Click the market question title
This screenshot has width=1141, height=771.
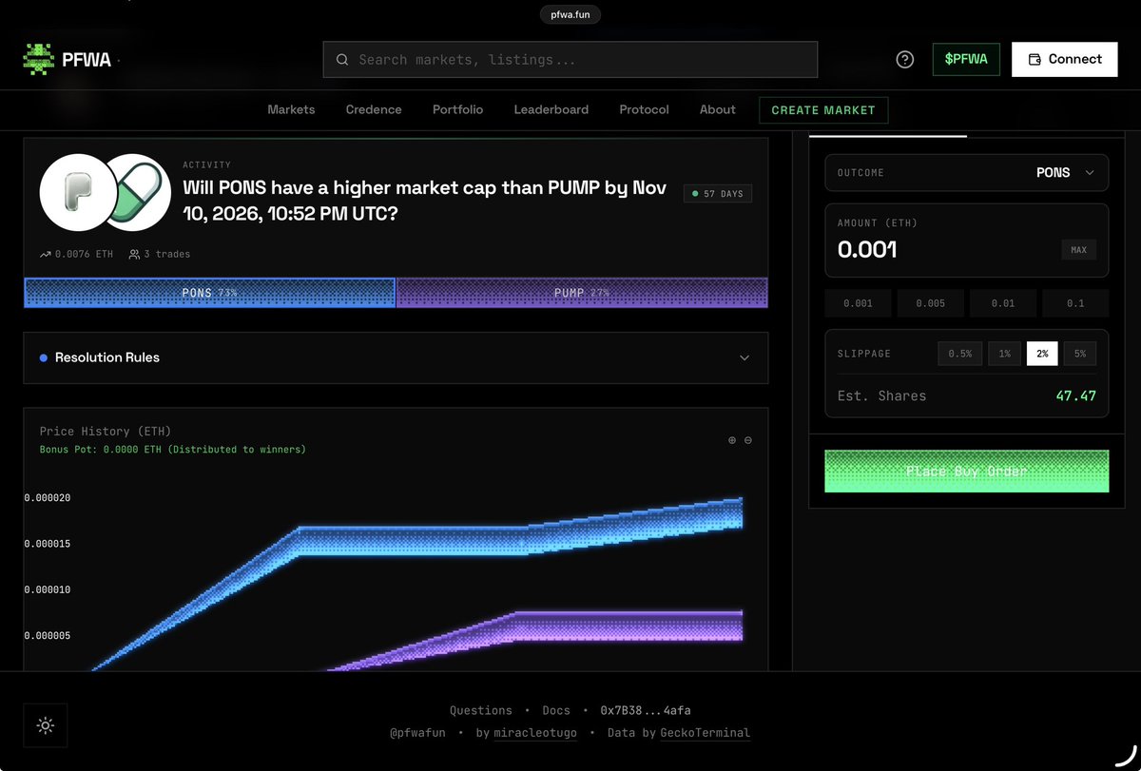click(x=424, y=201)
